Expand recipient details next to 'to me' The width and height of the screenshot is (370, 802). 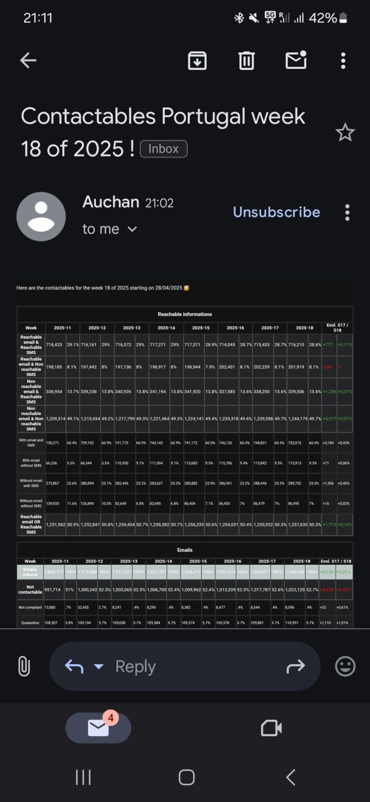[133, 229]
